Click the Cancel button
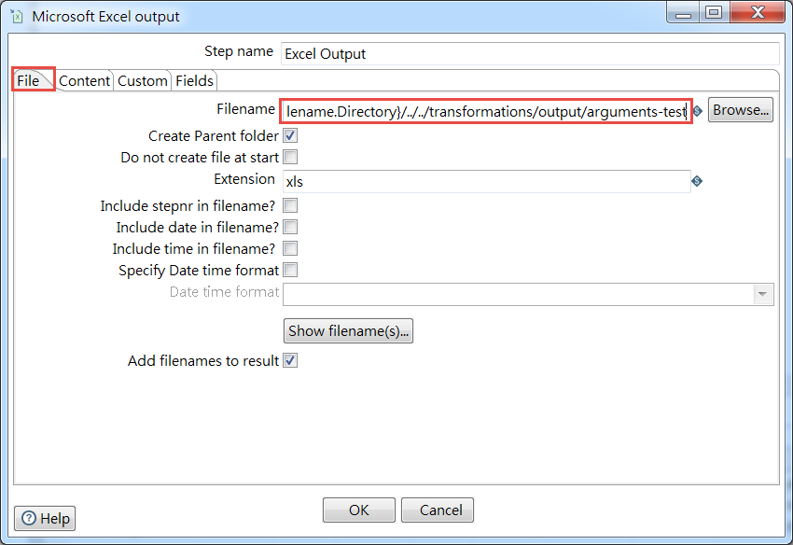This screenshot has height=545, width=793. [438, 510]
